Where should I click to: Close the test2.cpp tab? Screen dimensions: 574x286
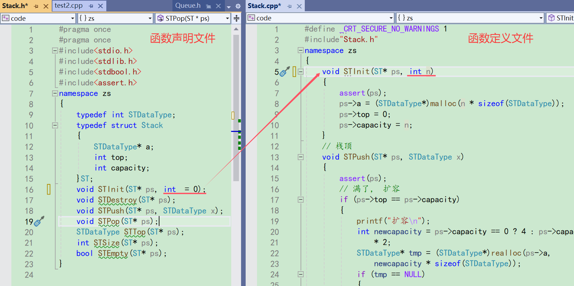coord(100,6)
